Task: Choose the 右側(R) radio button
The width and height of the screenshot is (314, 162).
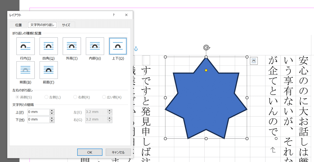Action: (x=82, y=97)
